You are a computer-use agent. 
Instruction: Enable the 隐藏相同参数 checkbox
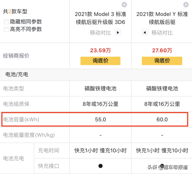pos(6,22)
